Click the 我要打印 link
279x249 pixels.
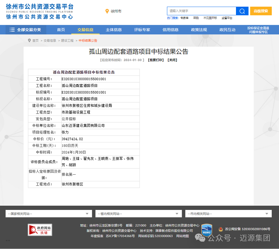pos(156,60)
